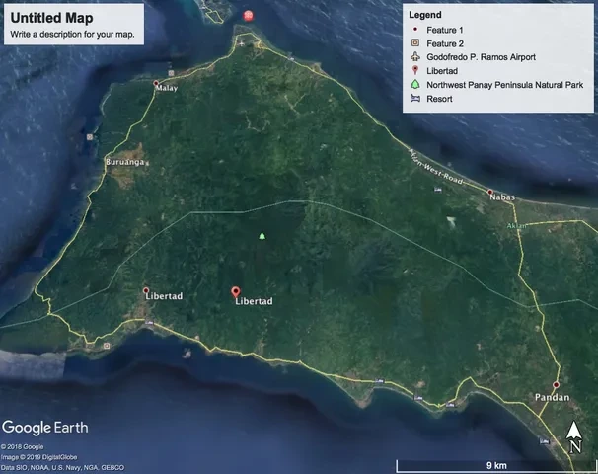
Task: Click the "Feature 2" legend label
Action: (445, 43)
